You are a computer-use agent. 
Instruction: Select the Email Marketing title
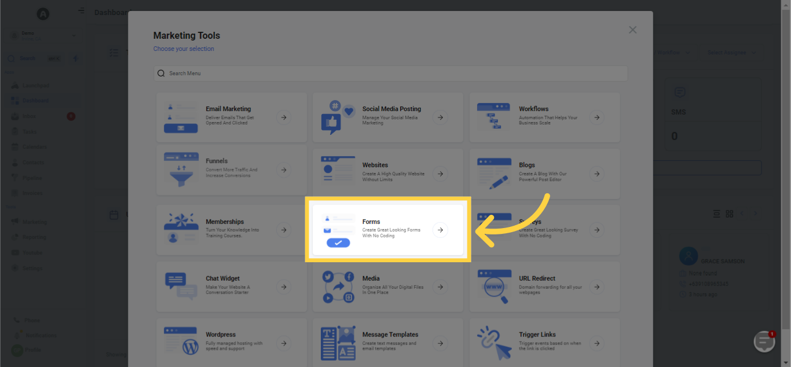[228, 109]
